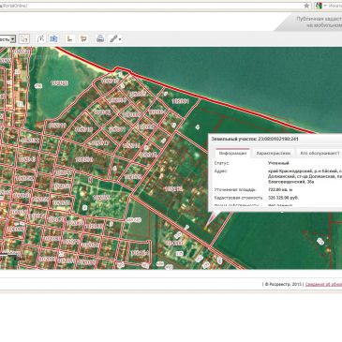Viewport: 342px width, 342px height.
Task: Click the area value 722.00 кв. м
Action: 281,189
